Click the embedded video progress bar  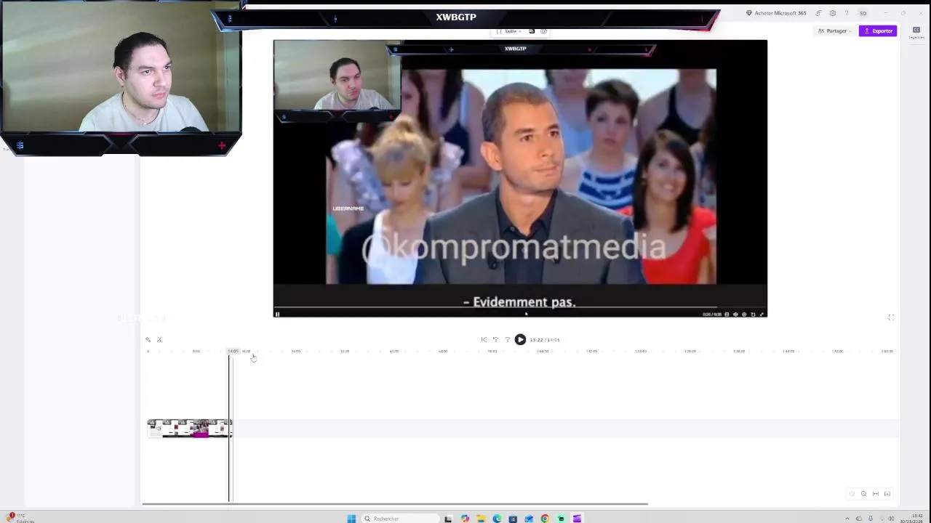coord(520,308)
